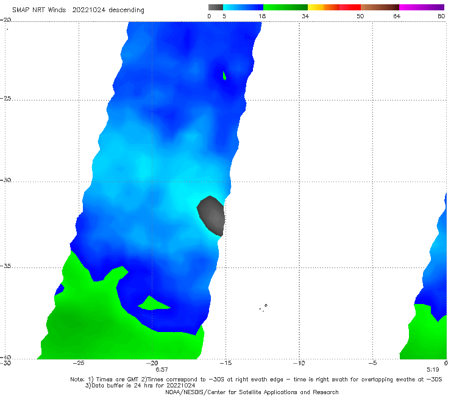Click the longitude label '-25'
Viewport: 451px width, 396px height.
79,363
